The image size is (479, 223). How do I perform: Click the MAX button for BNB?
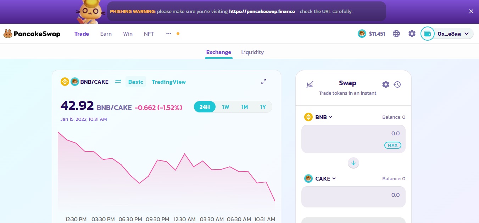[392, 145]
